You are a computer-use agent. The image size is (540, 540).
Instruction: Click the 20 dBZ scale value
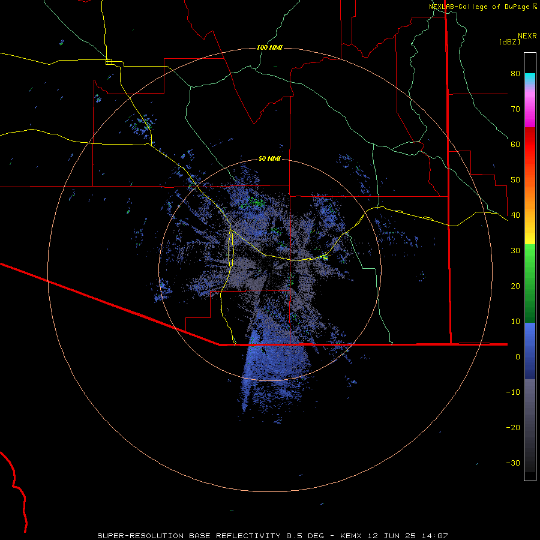(x=515, y=286)
